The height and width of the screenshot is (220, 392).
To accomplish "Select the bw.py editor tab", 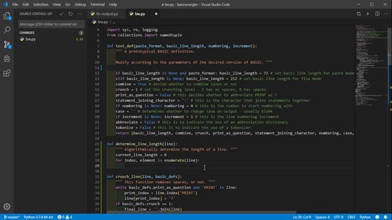I will click(143, 14).
